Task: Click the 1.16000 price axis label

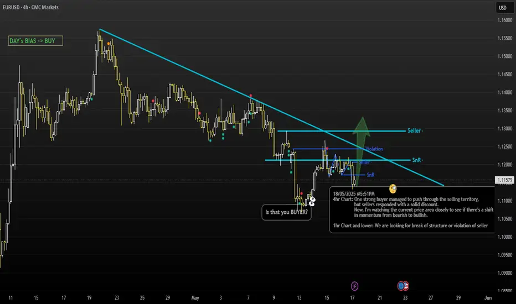Action: (504, 20)
